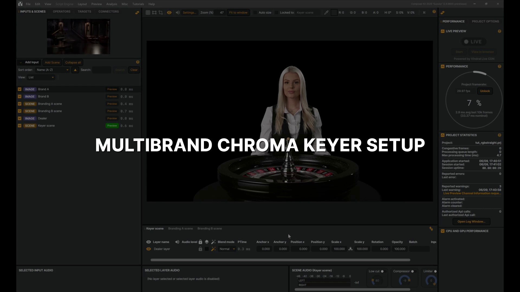This screenshot has width=520, height=292.
Task: Collapse the Live Preview section
Action: pyautogui.click(x=443, y=31)
